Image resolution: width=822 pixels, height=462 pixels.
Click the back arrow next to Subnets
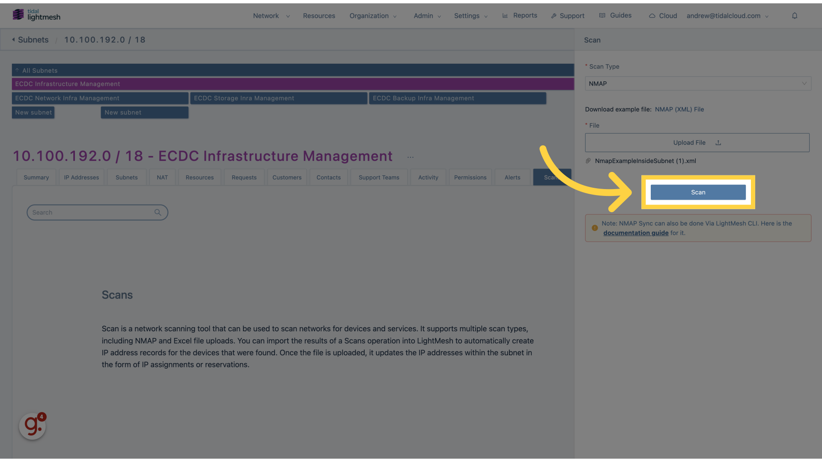13,39
